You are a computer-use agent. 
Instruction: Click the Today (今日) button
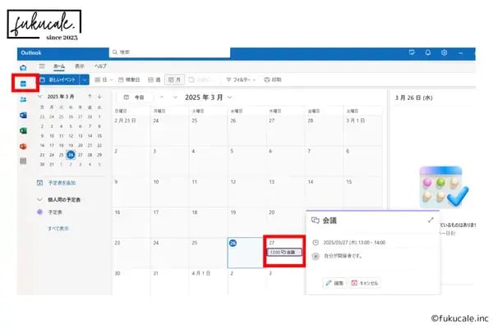[134, 98]
